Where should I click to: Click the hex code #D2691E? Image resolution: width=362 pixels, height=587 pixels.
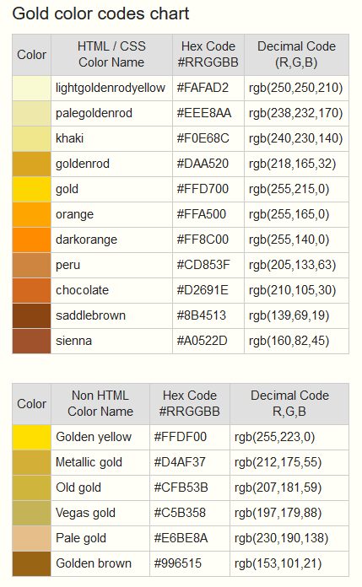click(x=203, y=290)
